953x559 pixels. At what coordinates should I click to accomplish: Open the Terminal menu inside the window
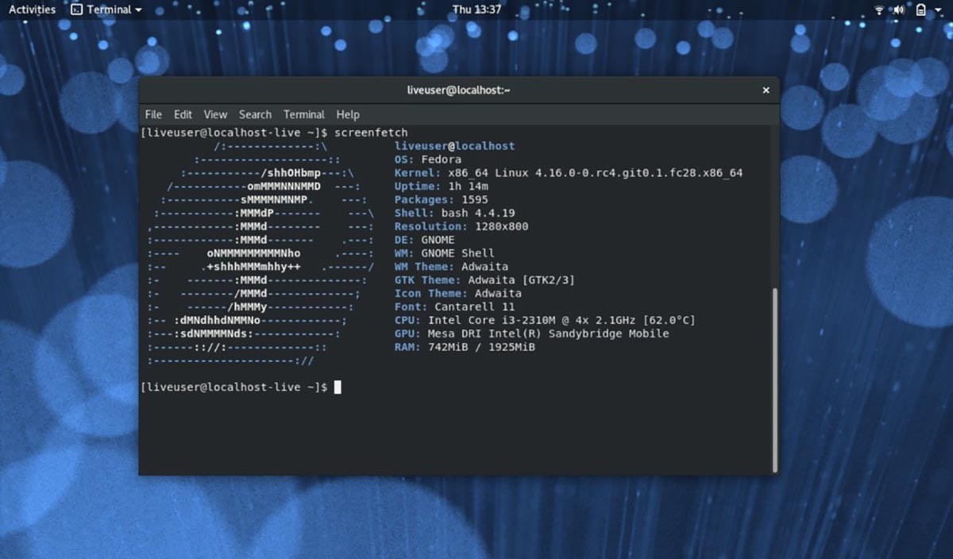click(x=303, y=114)
